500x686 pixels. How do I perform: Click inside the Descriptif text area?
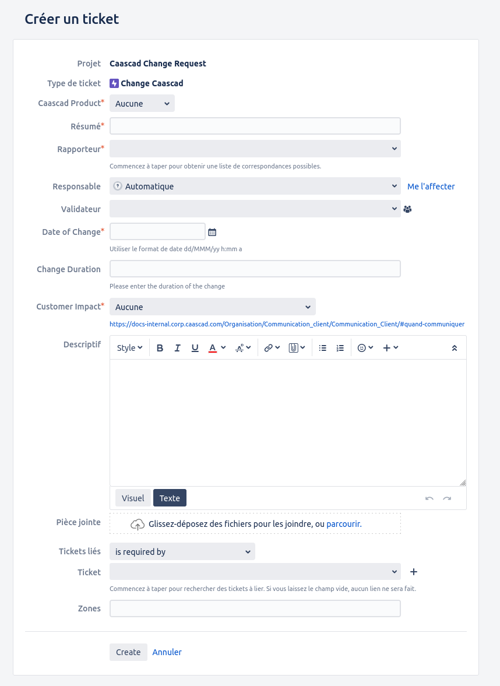pos(288,423)
